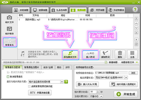141x100 pixels.
Task: Open the 水印 tab
Action: click(67, 67)
